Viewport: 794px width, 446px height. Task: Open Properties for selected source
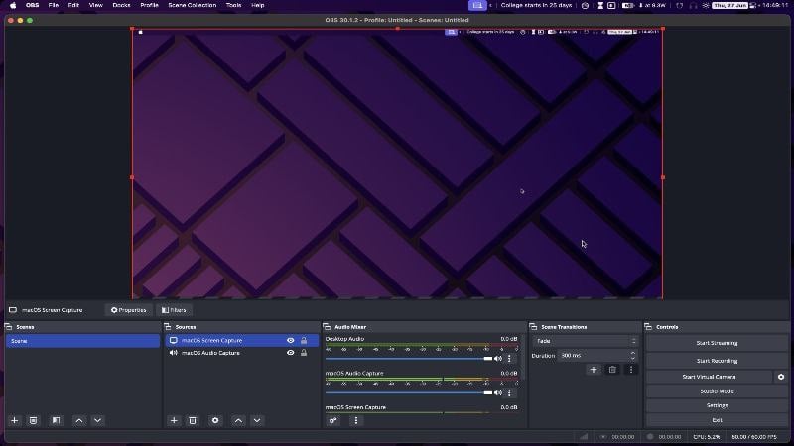click(x=128, y=310)
